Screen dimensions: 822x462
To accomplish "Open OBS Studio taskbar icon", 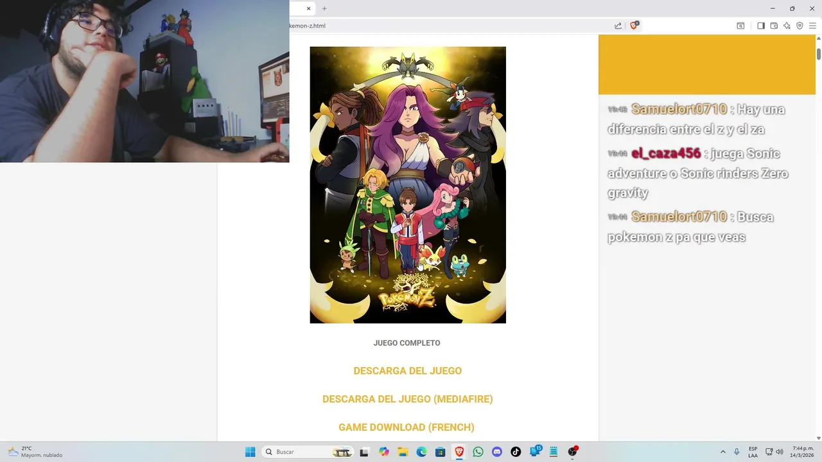I will click(573, 452).
